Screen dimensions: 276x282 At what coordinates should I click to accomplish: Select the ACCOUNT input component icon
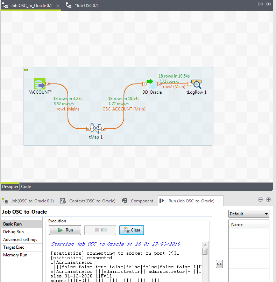click(x=40, y=84)
